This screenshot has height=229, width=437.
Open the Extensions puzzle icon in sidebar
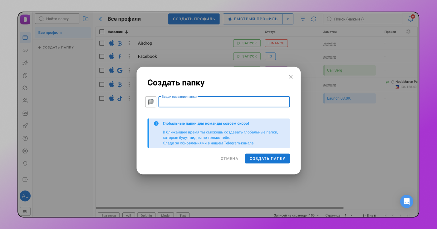(25, 88)
